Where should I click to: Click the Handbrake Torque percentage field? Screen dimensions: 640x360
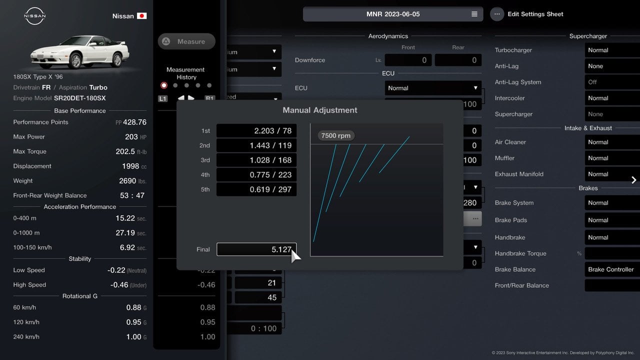pos(612,253)
